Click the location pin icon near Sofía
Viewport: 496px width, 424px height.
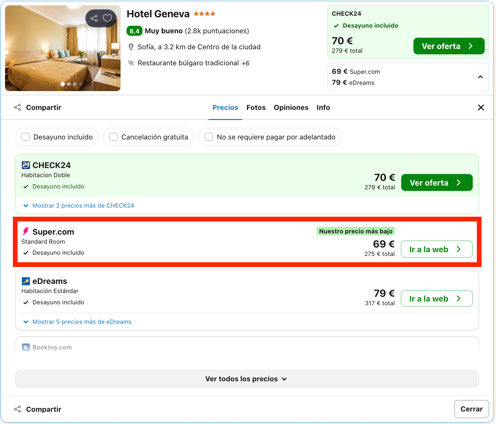[131, 47]
